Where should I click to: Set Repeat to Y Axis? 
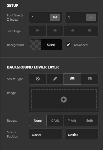tap(73, 121)
